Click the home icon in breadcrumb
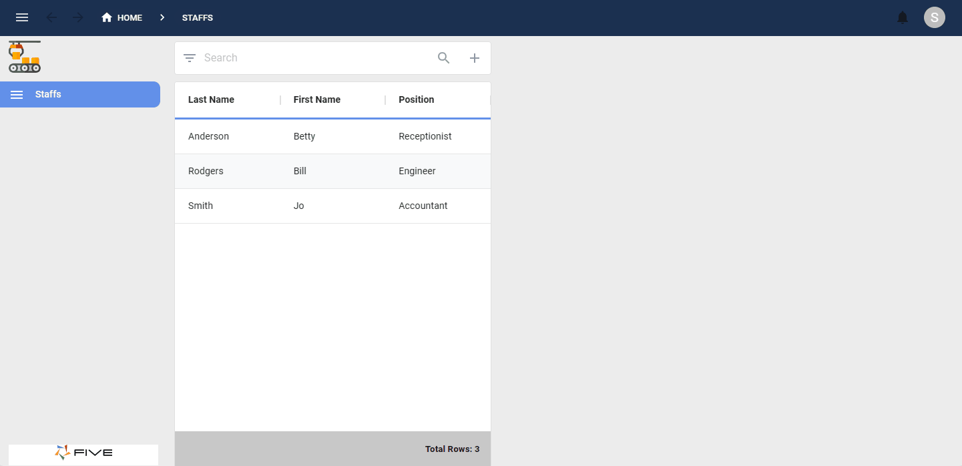The image size is (962, 466). (107, 17)
